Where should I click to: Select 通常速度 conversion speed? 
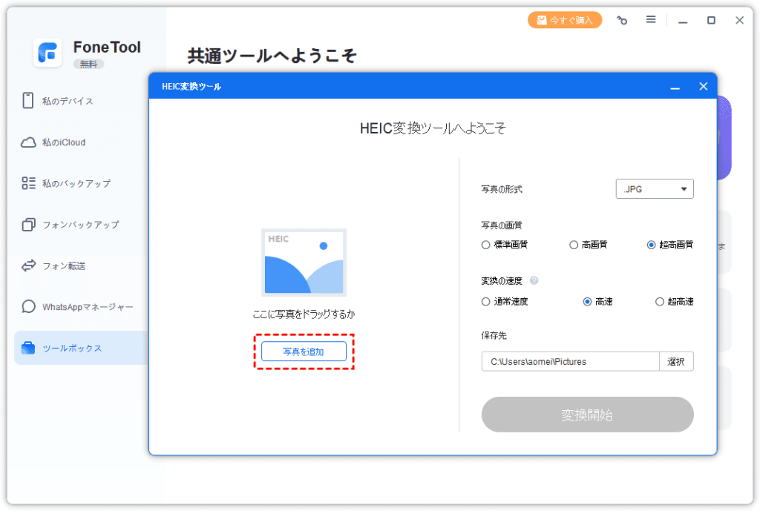(x=486, y=302)
